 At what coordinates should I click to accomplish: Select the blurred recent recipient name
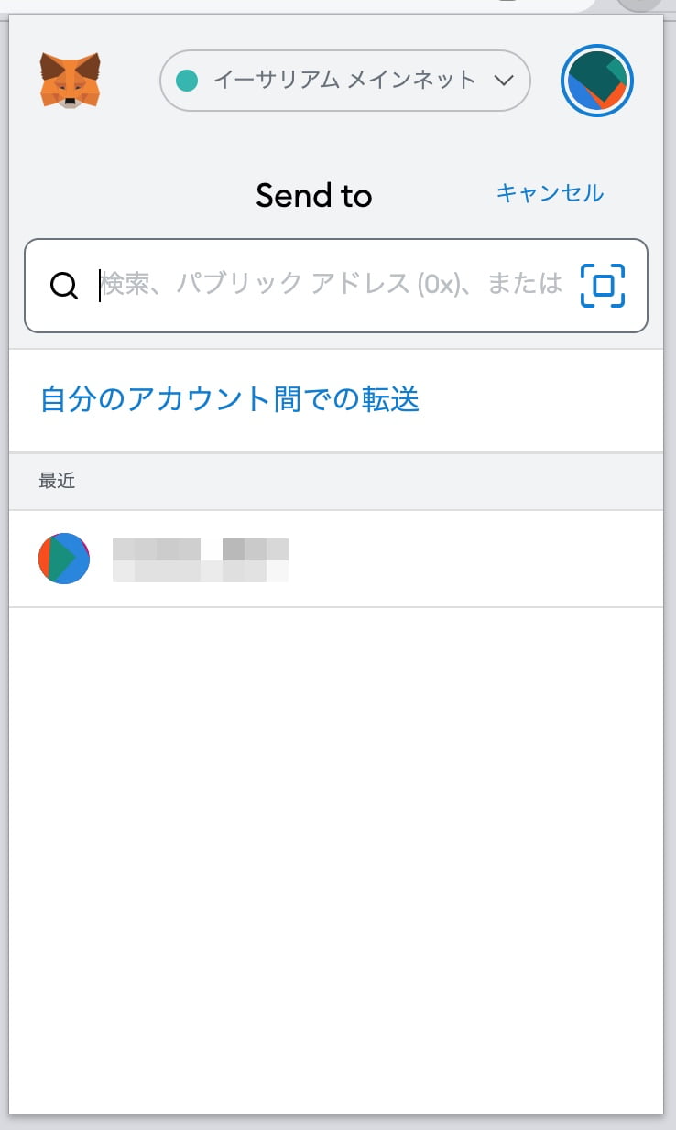200,549
